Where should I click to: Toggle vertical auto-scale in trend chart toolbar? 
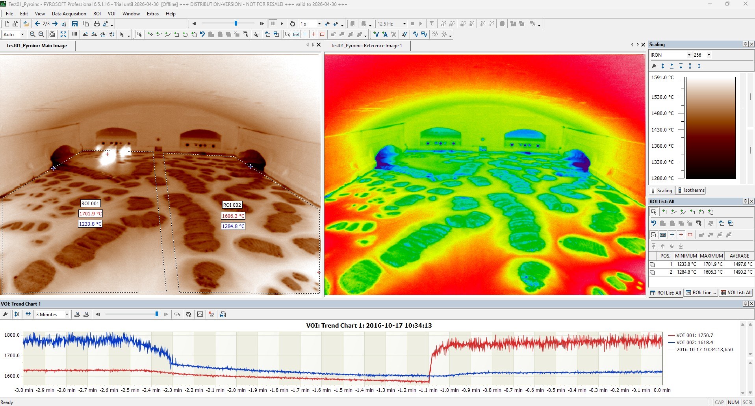point(17,314)
